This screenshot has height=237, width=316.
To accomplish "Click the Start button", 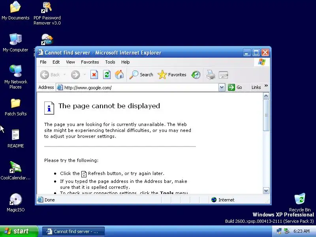I will [x=19, y=231].
